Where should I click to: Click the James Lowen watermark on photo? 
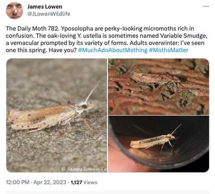tap(84, 169)
